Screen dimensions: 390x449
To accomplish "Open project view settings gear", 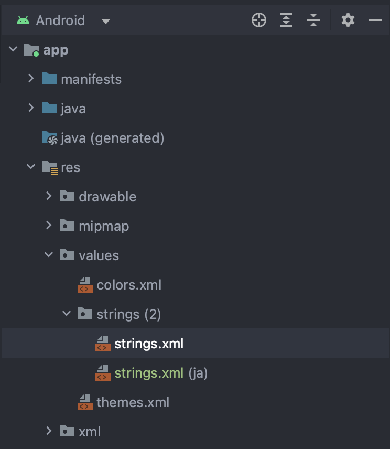I will (348, 20).
